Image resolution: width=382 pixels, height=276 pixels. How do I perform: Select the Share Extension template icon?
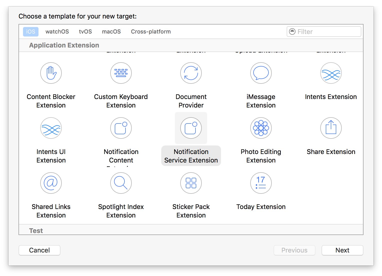(x=331, y=128)
